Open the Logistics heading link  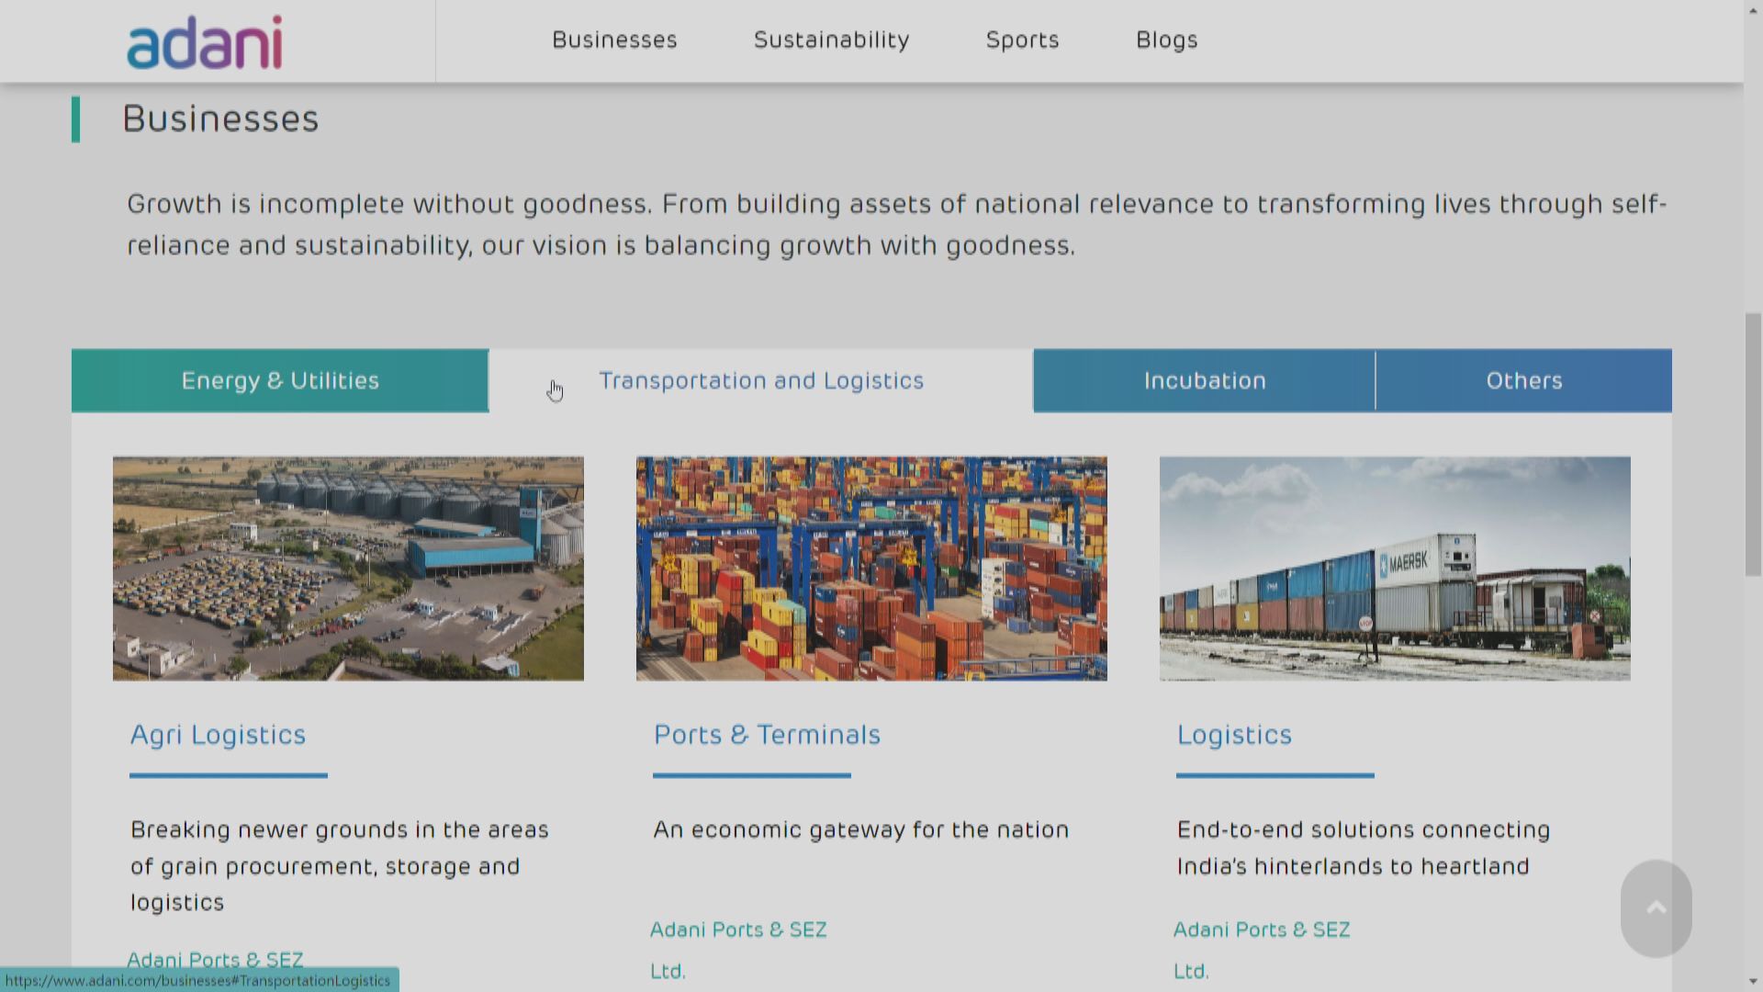1234,735
